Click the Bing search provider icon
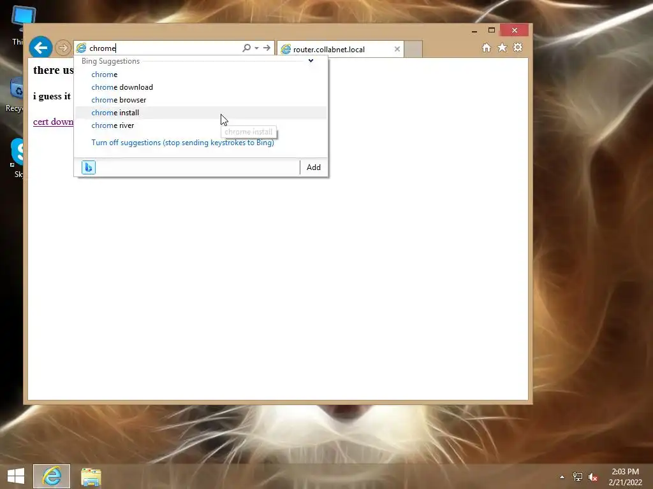The width and height of the screenshot is (653, 489). 89,167
